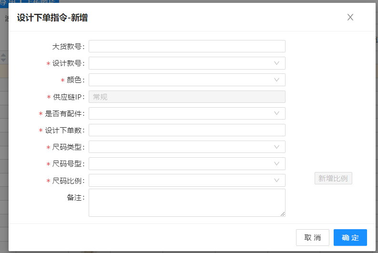The image size is (378, 253).
Task: Expand the 尺码号型 dropdown list
Action: 187,163
